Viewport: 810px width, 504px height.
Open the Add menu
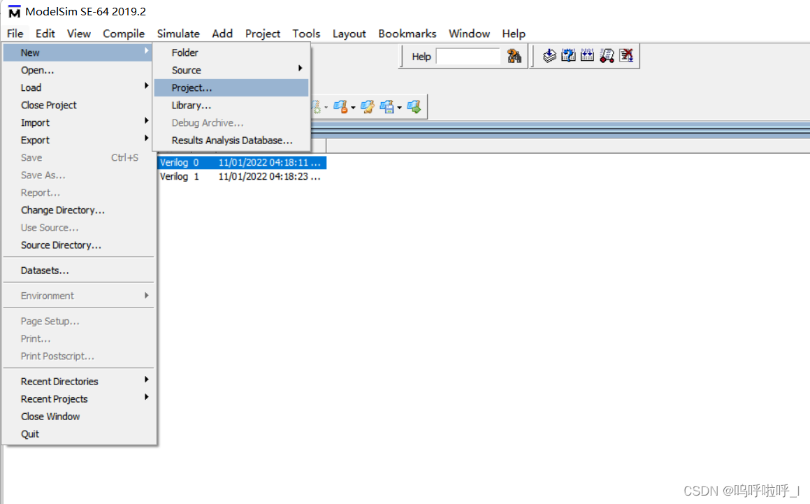click(x=222, y=34)
